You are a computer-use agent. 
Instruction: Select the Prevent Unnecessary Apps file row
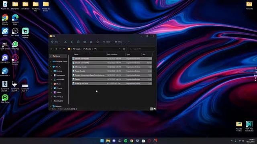pyautogui.click(x=112, y=75)
